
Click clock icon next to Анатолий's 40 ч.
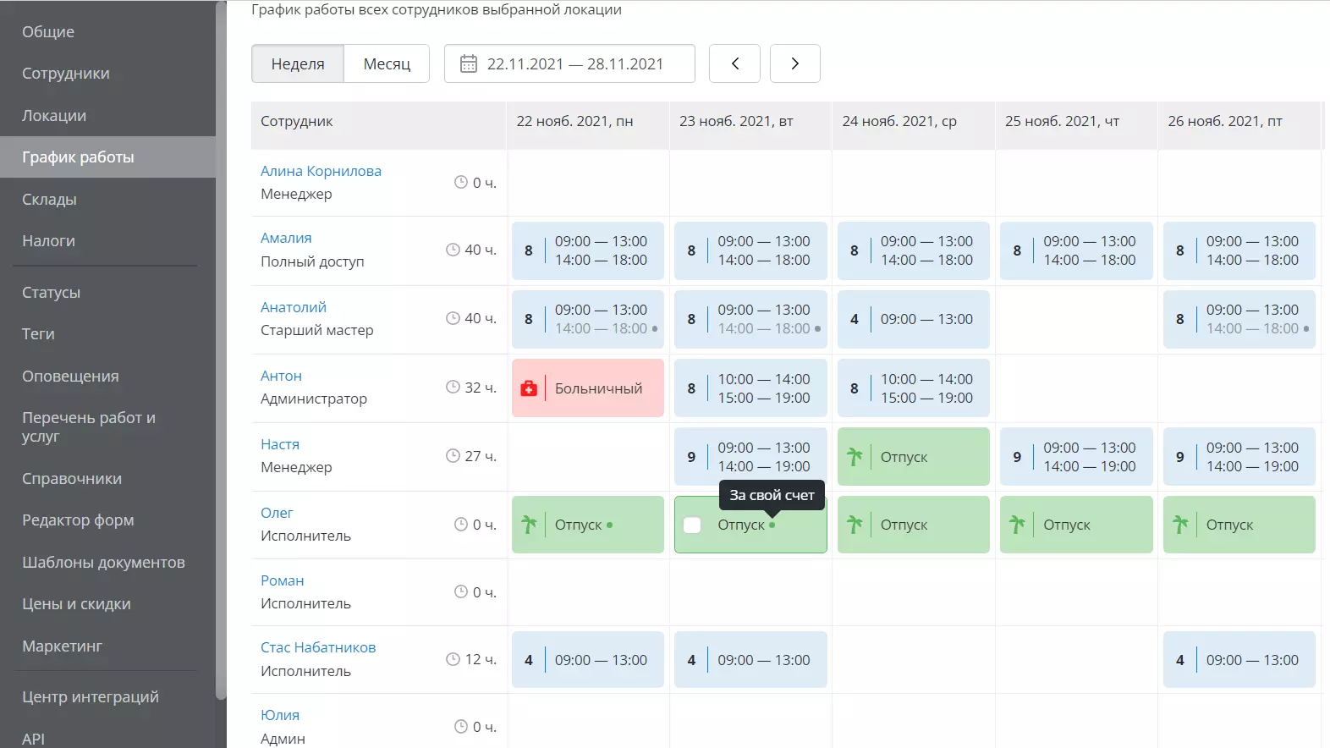click(x=453, y=318)
